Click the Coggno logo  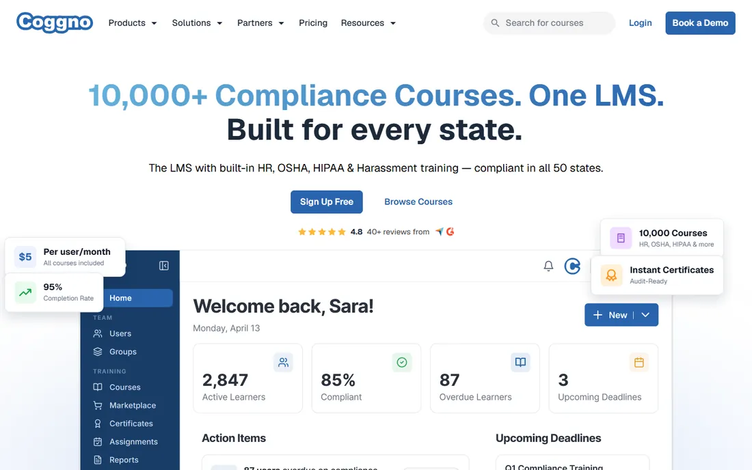click(x=55, y=23)
